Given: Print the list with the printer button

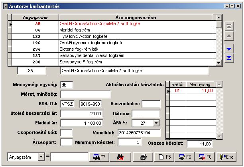Looking at the screenshot, I should pyautogui.click(x=143, y=157).
